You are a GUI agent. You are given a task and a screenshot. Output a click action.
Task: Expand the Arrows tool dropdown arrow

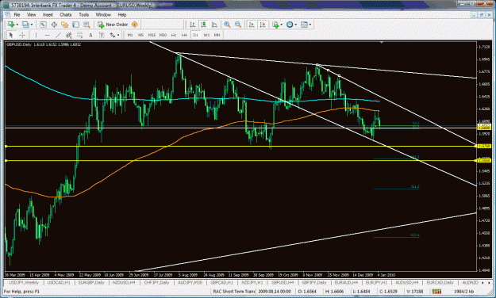(118, 35)
